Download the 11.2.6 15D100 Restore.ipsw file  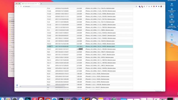[100, 11]
